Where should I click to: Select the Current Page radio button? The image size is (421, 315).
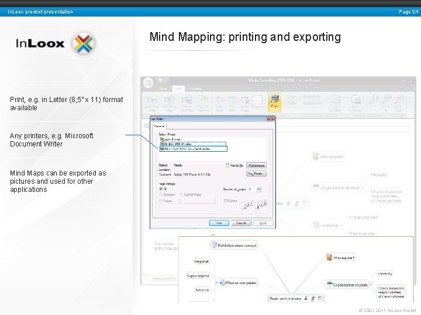point(181,194)
